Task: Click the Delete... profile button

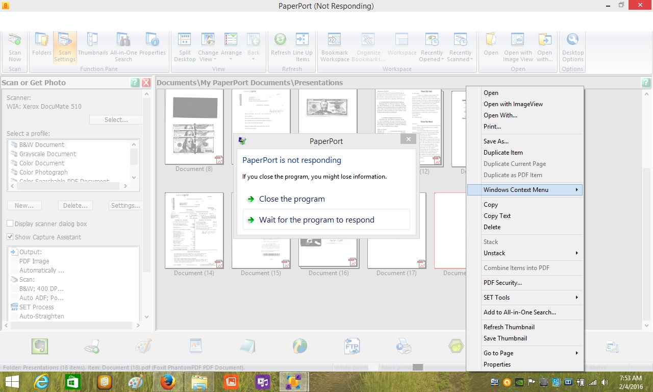Action: [x=76, y=205]
